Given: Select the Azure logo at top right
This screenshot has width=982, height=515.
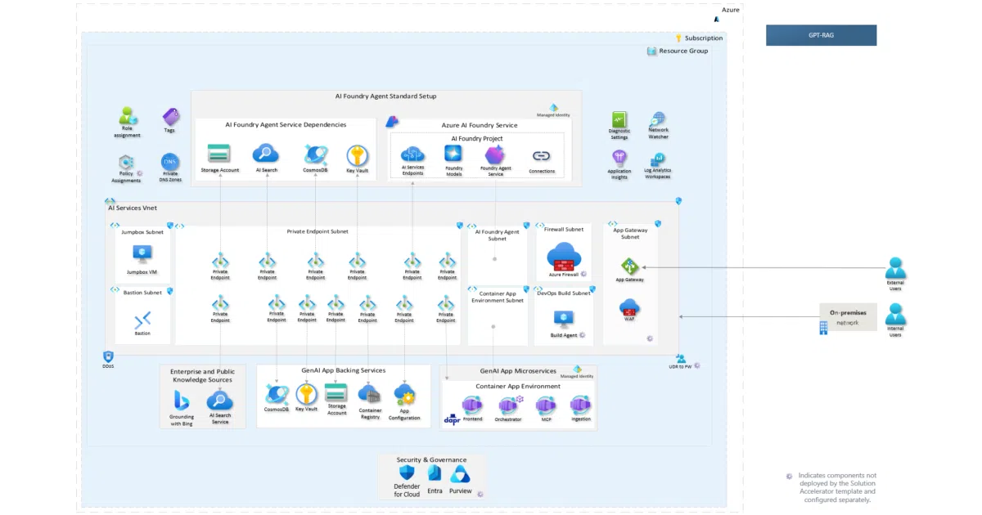Looking at the screenshot, I should [x=717, y=18].
